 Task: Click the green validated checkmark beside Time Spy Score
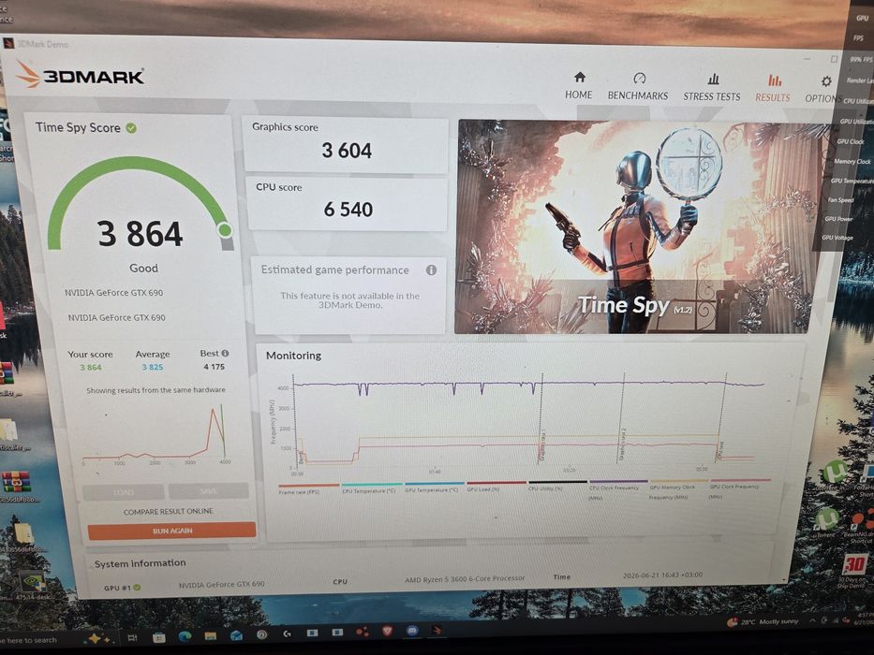pyautogui.click(x=131, y=128)
